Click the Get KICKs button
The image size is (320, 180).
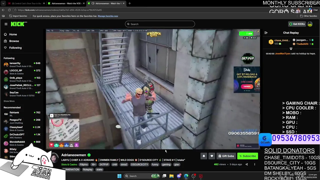point(297,24)
